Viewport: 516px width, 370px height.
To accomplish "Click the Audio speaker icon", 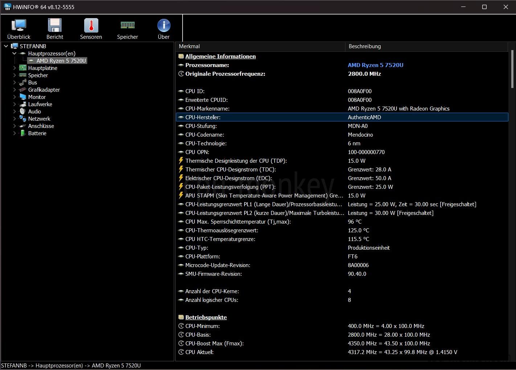I will 23,112.
